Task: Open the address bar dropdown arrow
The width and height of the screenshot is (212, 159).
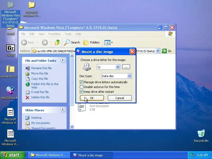Action: [158, 51]
